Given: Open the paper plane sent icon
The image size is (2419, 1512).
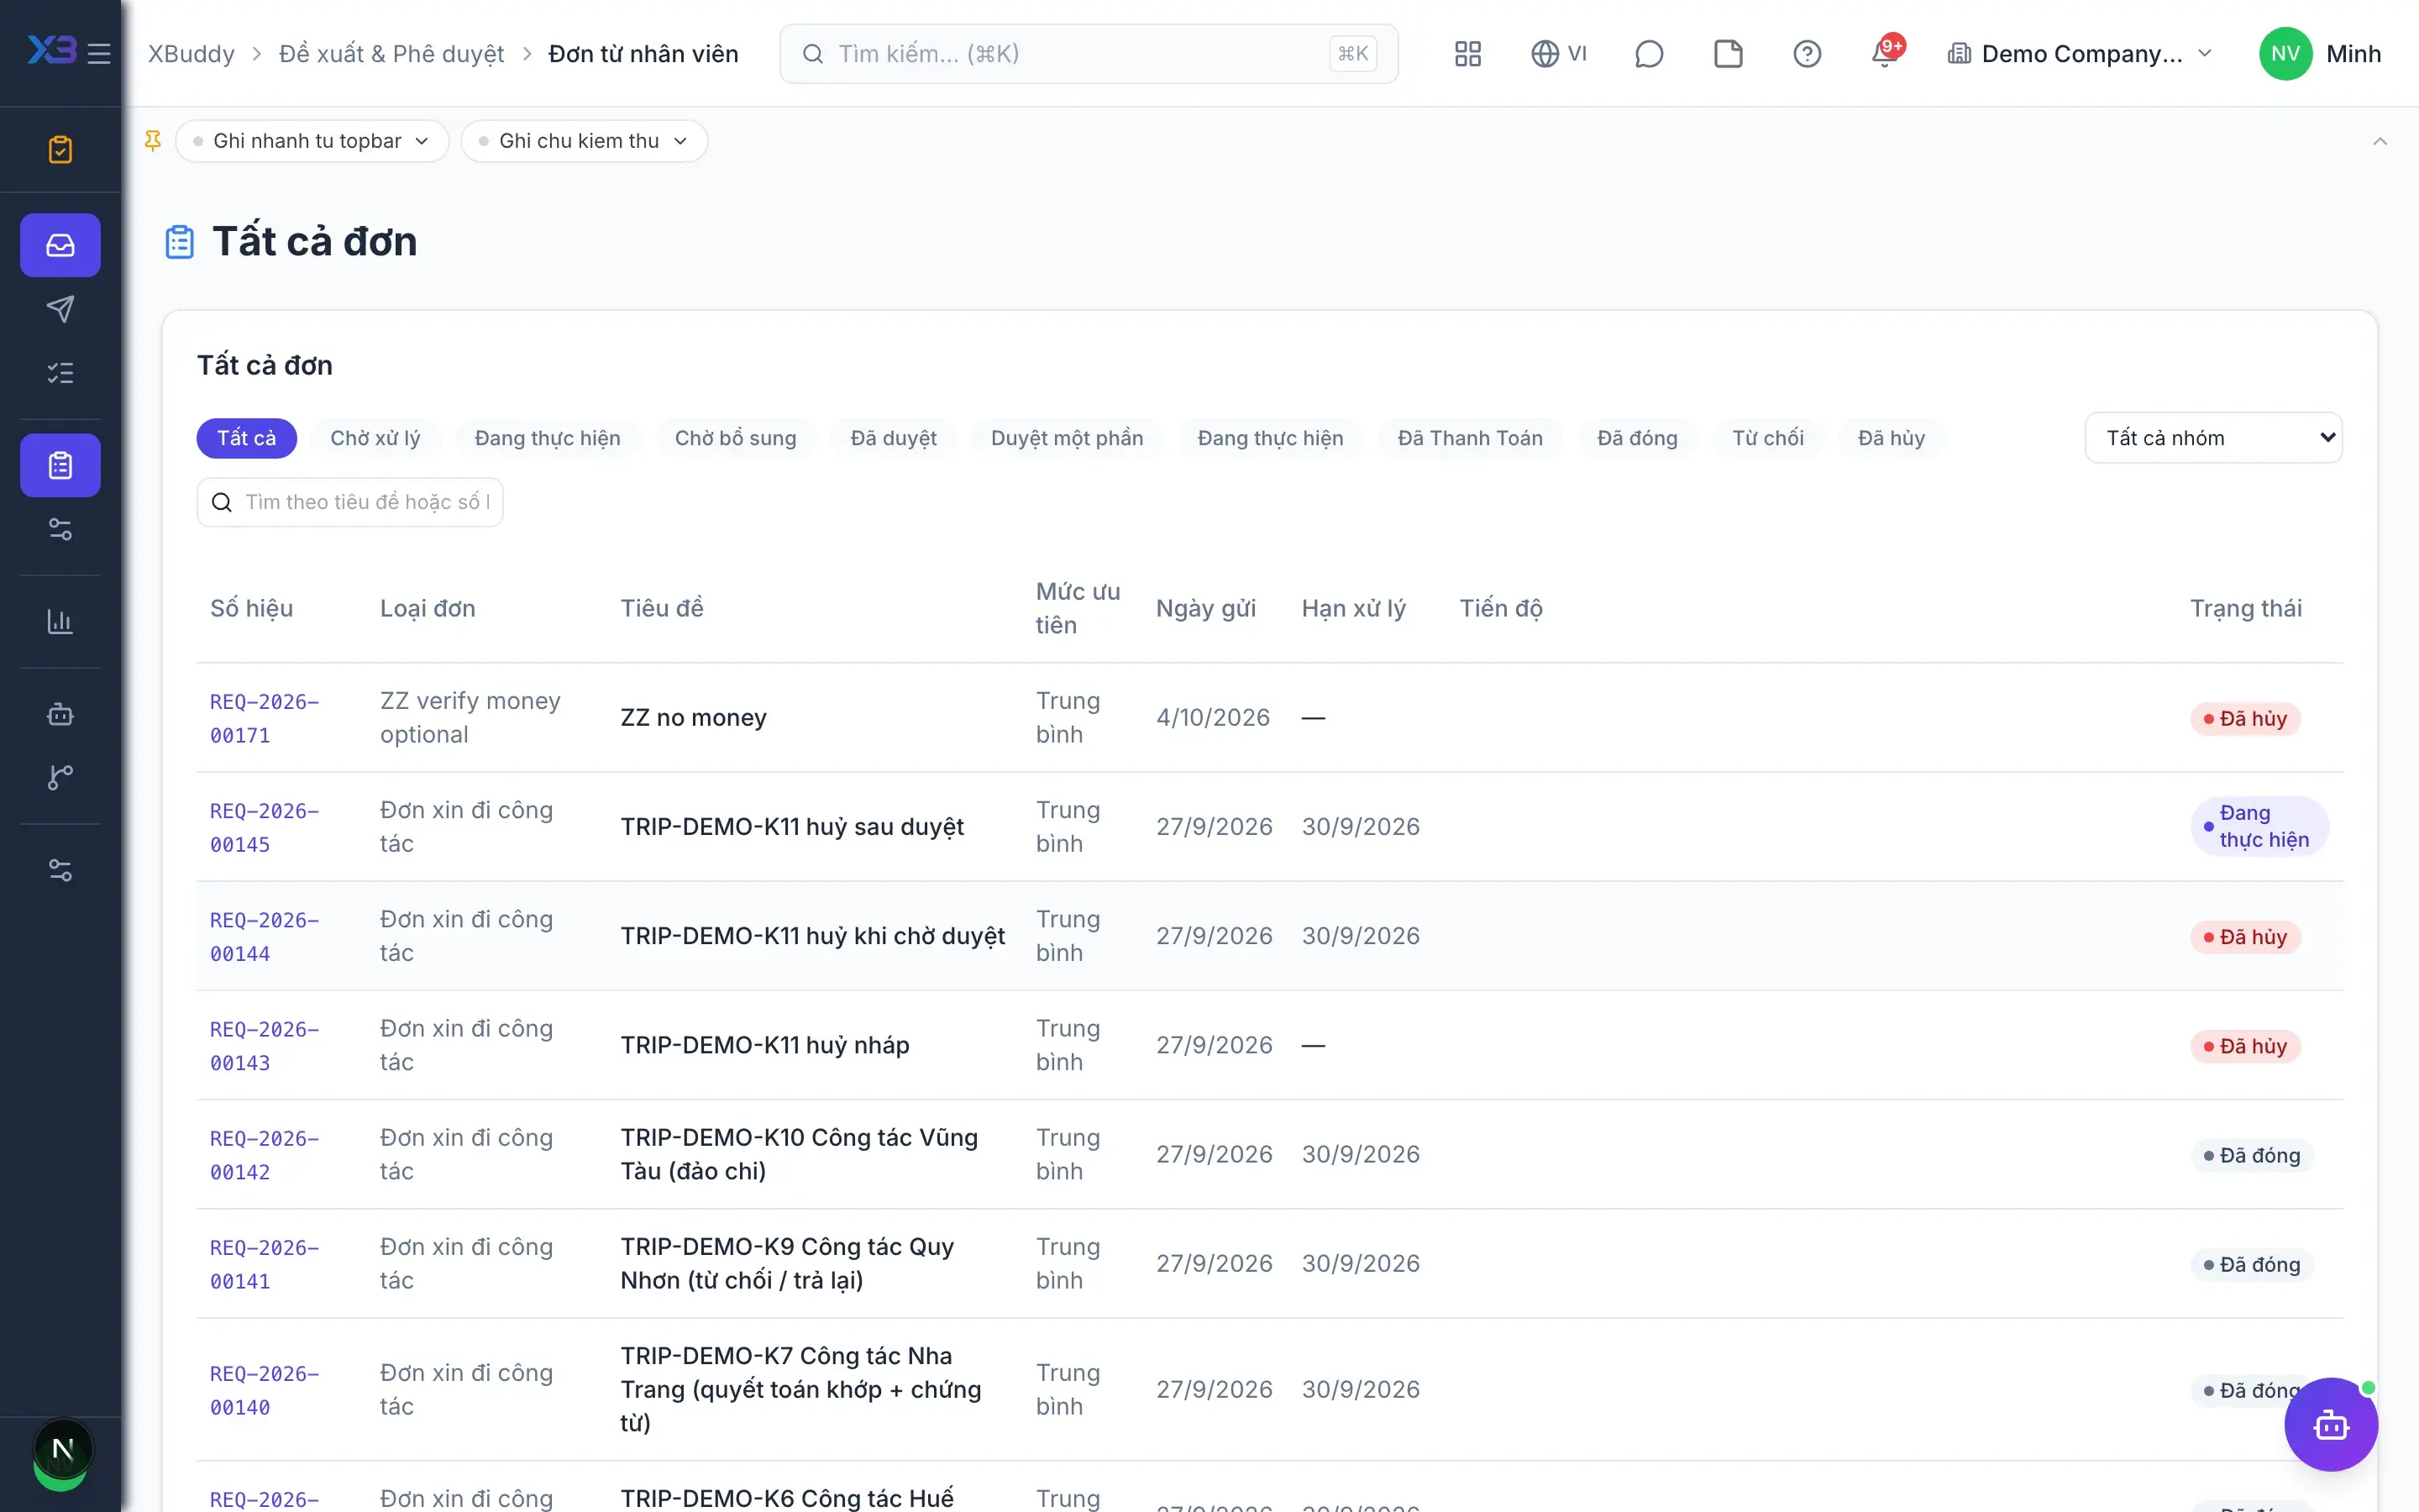Looking at the screenshot, I should pos(60,309).
